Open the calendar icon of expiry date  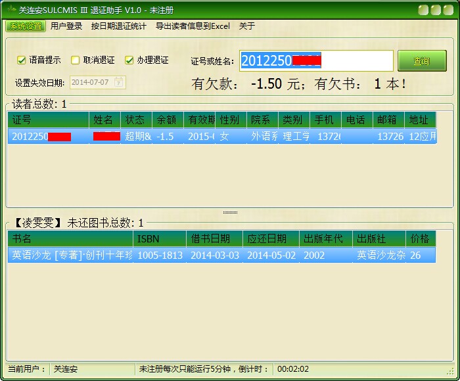point(119,82)
